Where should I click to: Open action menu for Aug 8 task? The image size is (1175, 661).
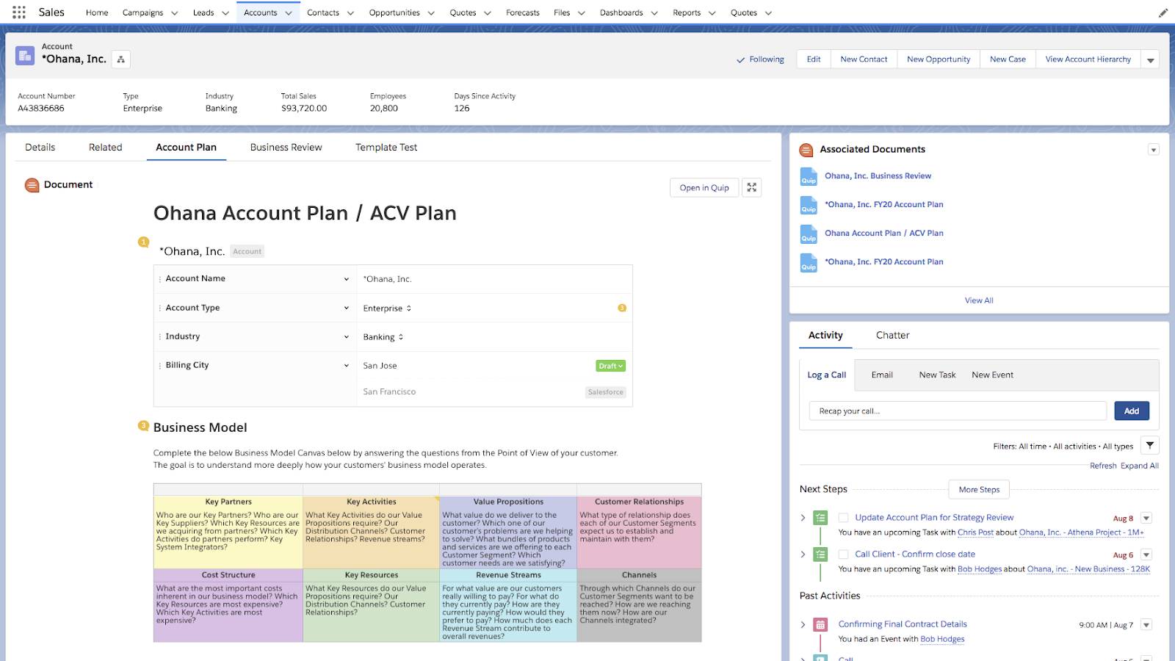[1146, 518]
